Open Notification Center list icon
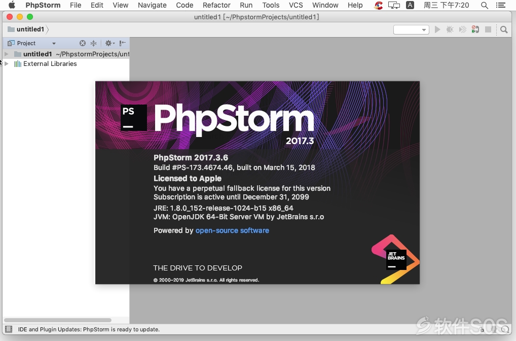This screenshot has width=516, height=341. 501,5
